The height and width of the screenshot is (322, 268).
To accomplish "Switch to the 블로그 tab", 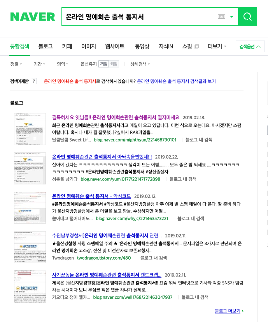I will (46, 46).
